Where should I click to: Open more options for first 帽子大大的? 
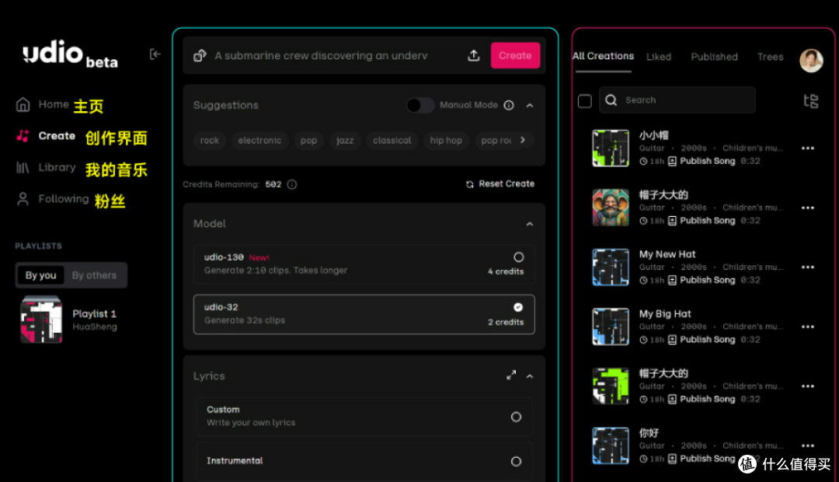tap(808, 208)
